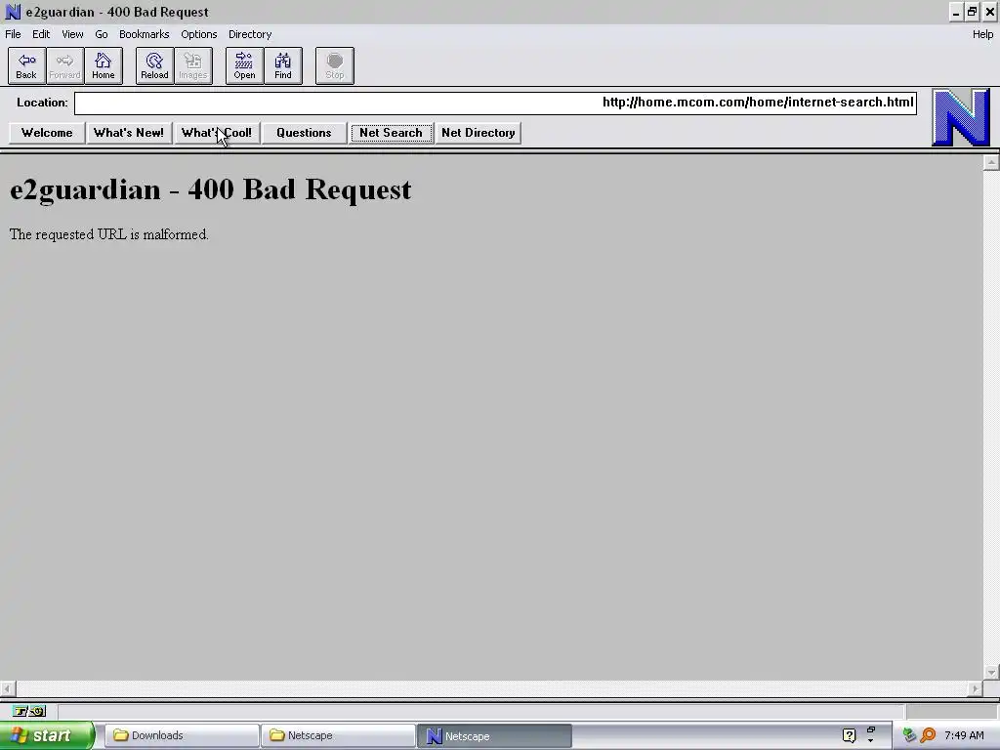The width and height of the screenshot is (1000, 750).
Task: Click 'The requested URL is malformed.' text
Action: tap(109, 234)
